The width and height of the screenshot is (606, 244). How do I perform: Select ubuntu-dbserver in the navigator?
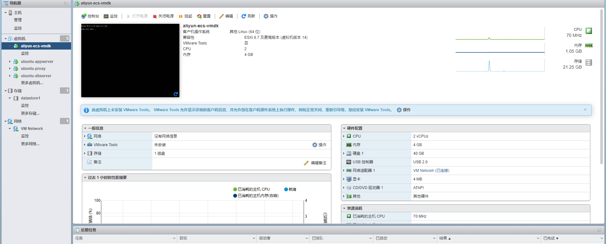coord(36,76)
